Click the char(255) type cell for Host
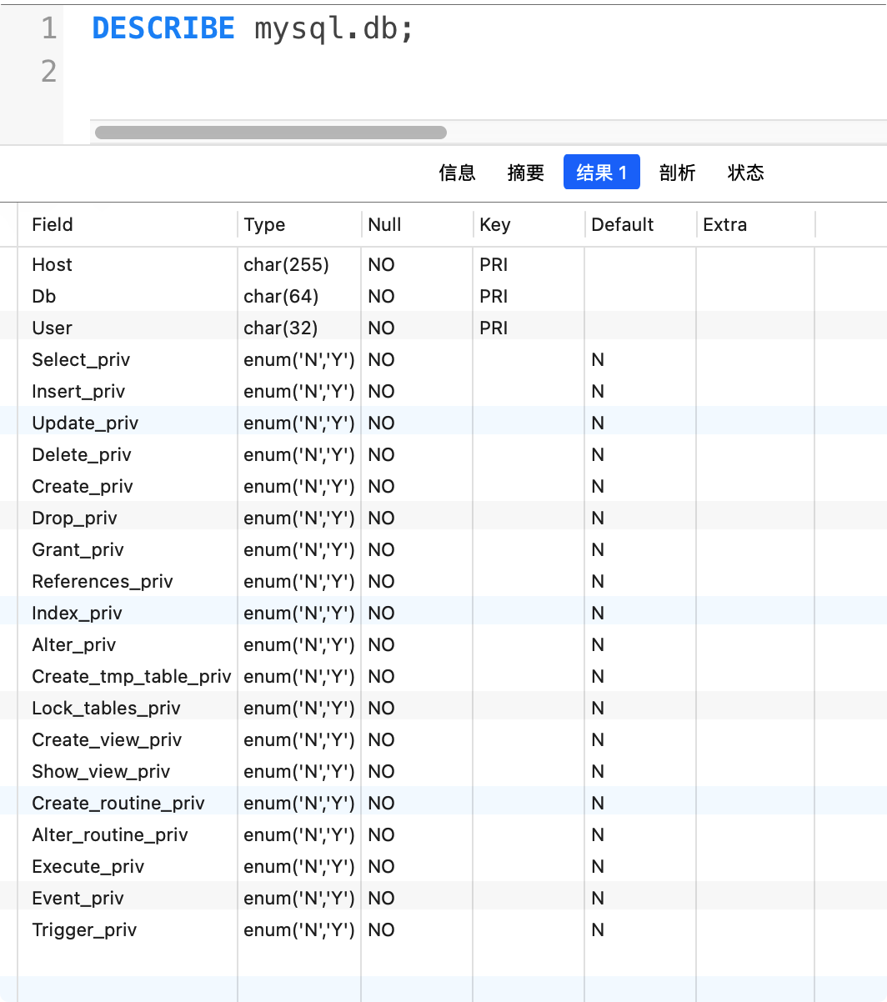Image resolution: width=887 pixels, height=1002 pixels. pyautogui.click(x=285, y=264)
